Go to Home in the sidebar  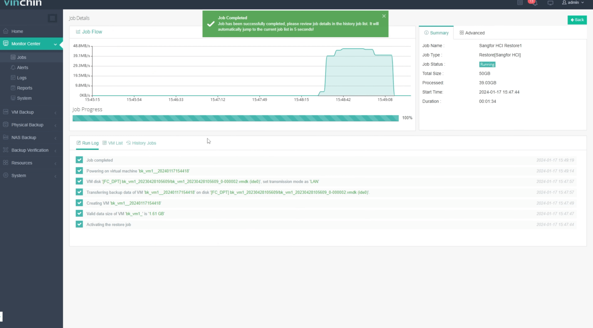(x=31, y=31)
